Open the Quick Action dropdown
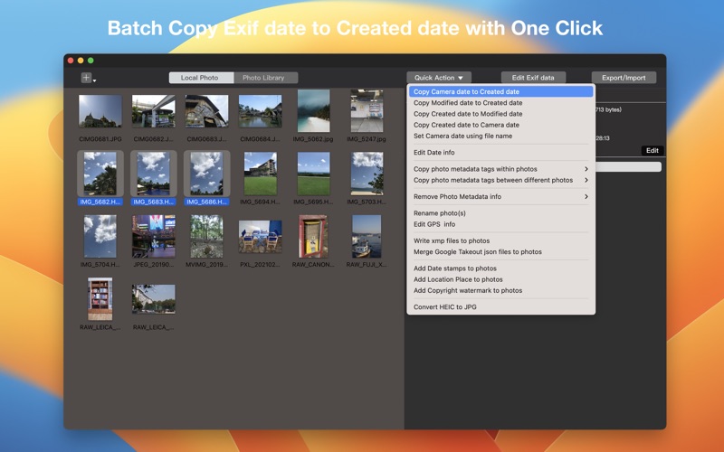 click(438, 78)
